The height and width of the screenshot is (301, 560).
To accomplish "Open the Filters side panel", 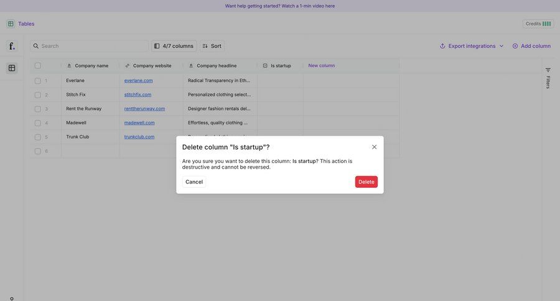I will (548, 78).
